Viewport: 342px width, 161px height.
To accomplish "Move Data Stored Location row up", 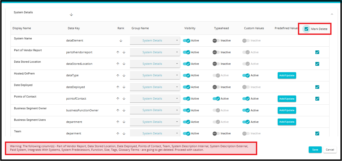I will click(118, 64).
